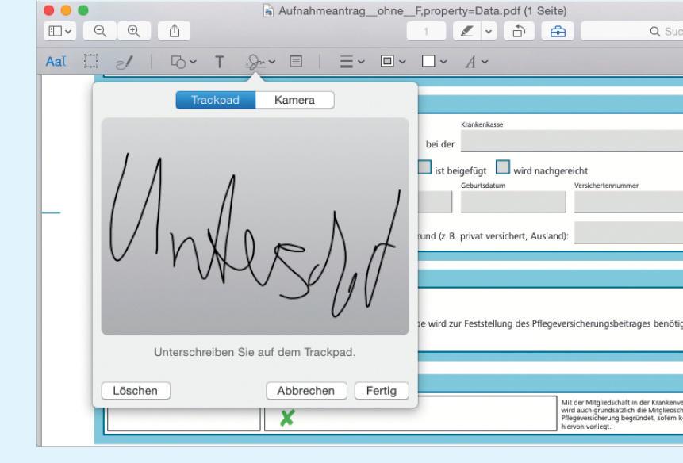
Task: Click the Geburtsdatum input field
Action: tap(513, 202)
